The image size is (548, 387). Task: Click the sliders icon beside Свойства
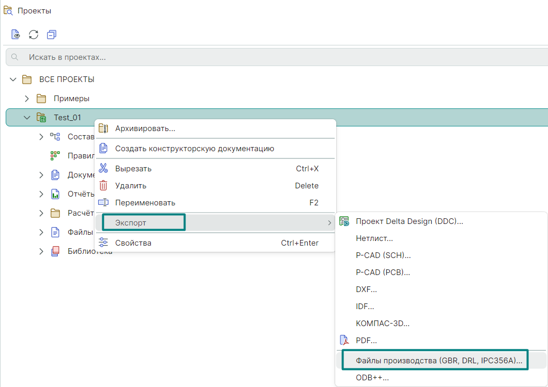tap(104, 243)
